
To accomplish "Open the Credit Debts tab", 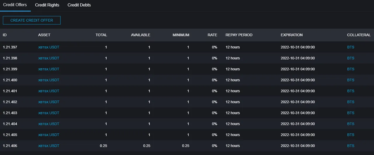I will click(79, 5).
